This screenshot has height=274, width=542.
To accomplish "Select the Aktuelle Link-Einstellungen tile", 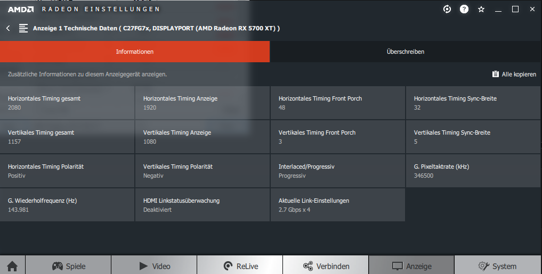I will [338, 205].
